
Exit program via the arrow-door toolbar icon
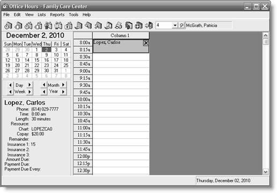[149, 25]
